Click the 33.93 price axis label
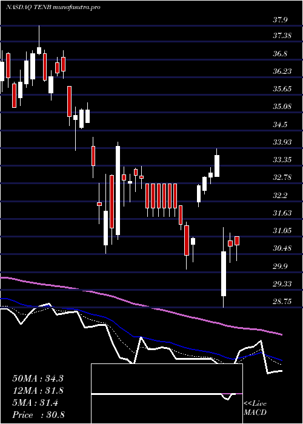303x424 pixels. tap(282, 142)
